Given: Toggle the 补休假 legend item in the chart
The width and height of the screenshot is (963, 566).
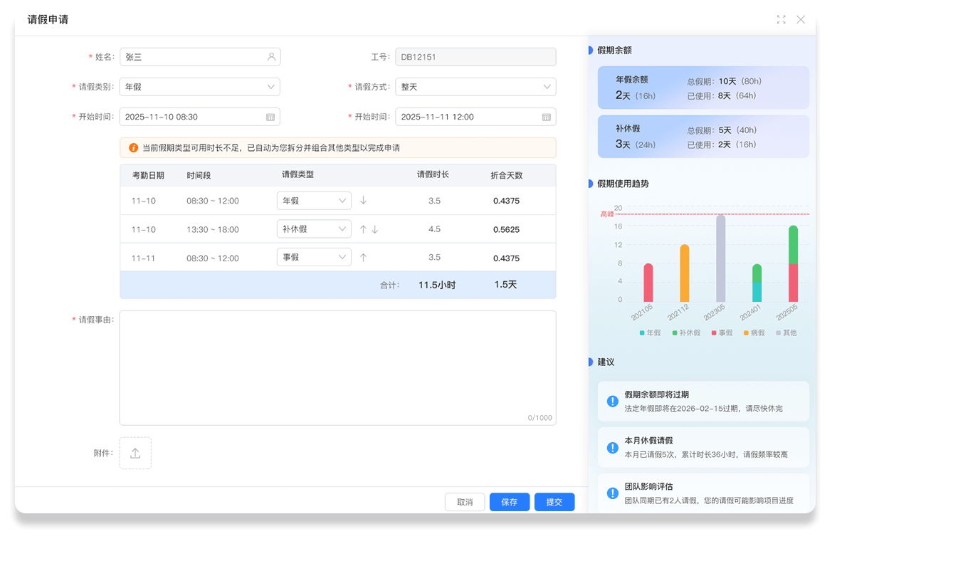Looking at the screenshot, I should coord(685,333).
